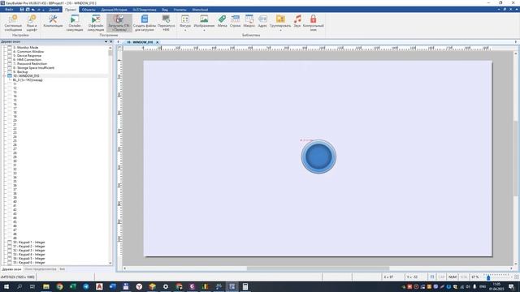Viewport: 520px width, 292px height.
Task: Open the Group library dropdown arrow
Action: click(280, 31)
